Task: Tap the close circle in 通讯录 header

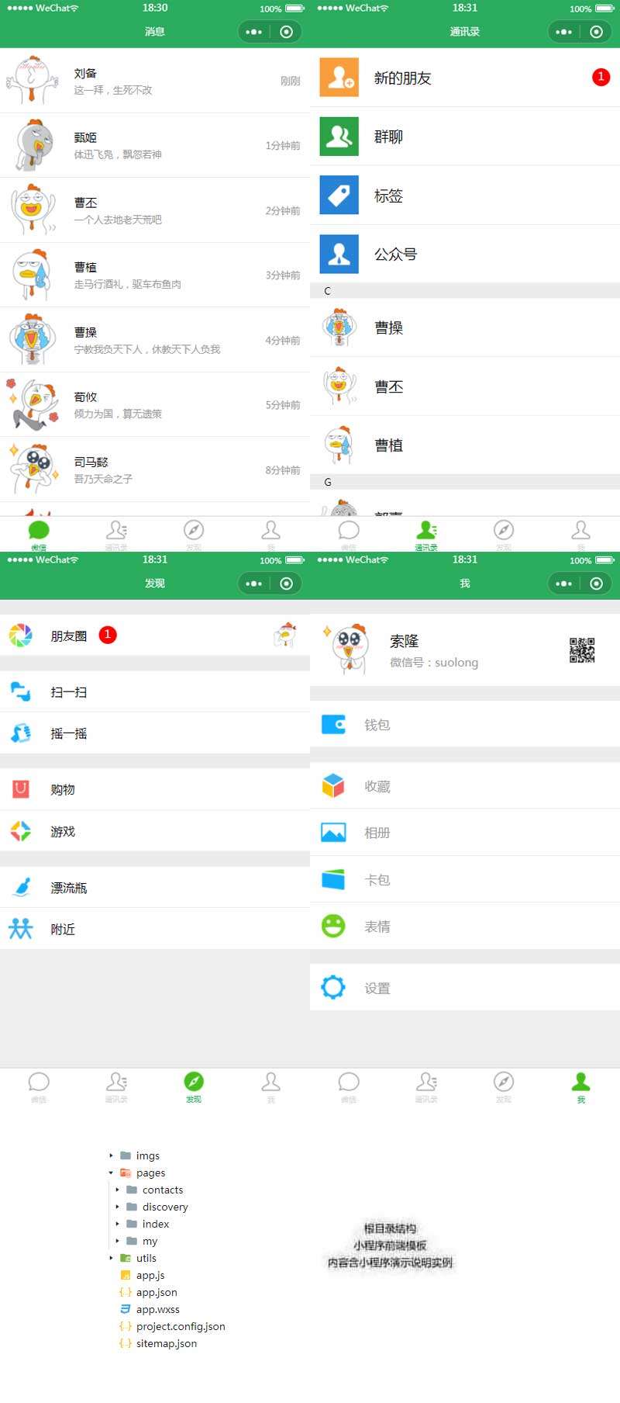Action: [x=596, y=32]
